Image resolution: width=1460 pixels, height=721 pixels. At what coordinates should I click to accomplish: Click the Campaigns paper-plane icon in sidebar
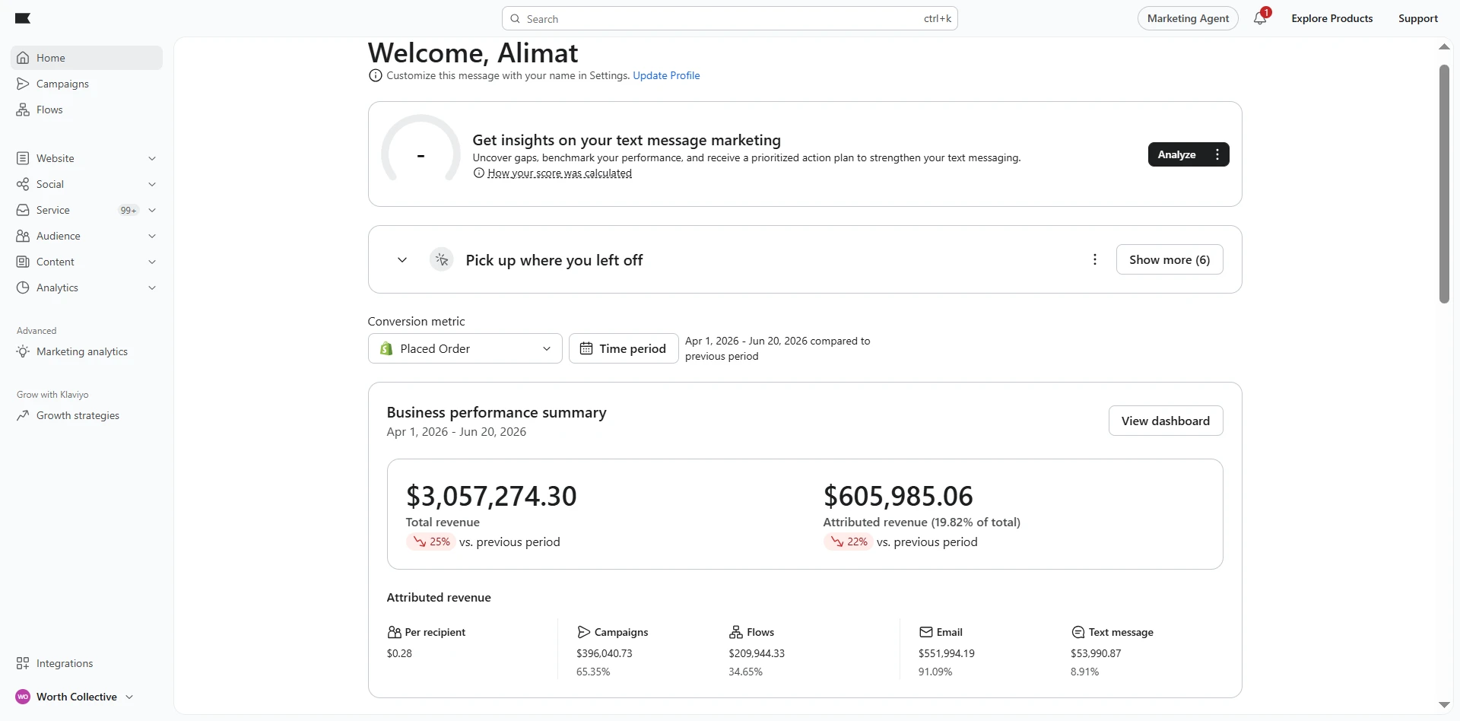click(x=23, y=84)
